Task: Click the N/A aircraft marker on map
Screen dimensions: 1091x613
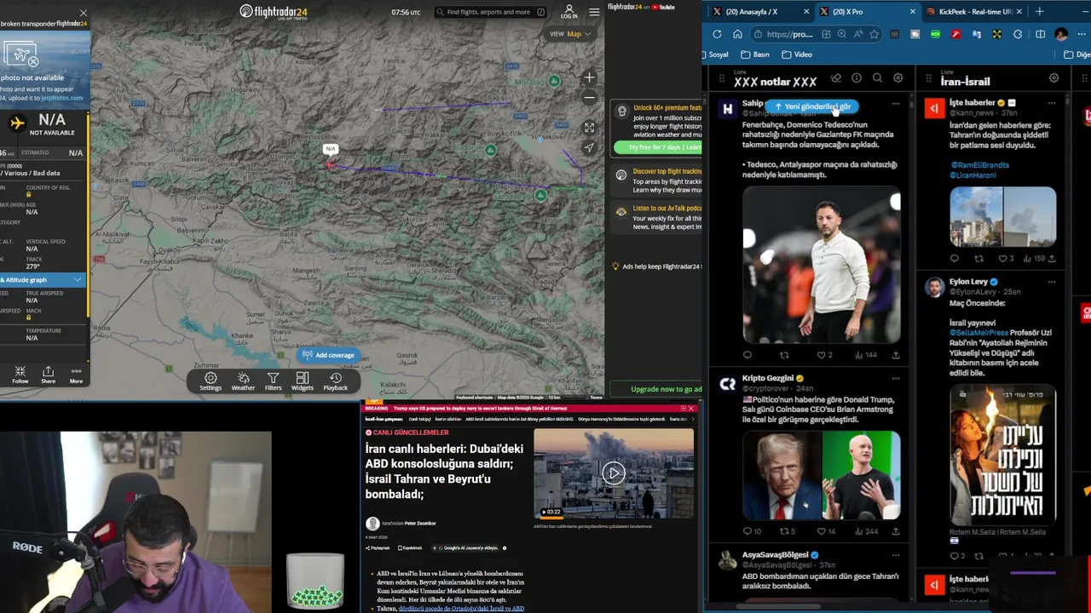Action: tap(331, 164)
